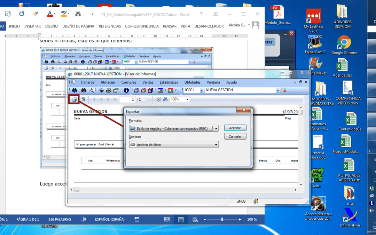Click the Word undo/repeat circular arrow icon

pos(22,14)
